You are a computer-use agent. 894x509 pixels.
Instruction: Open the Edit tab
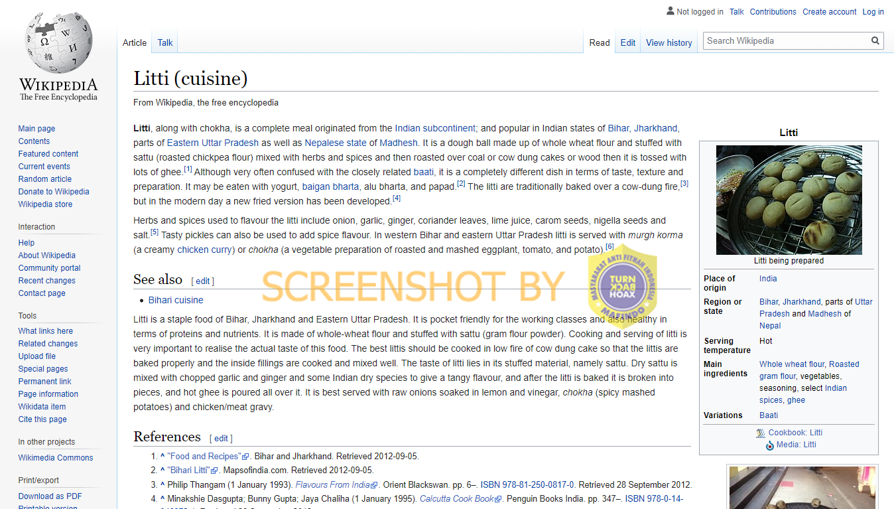coord(628,42)
